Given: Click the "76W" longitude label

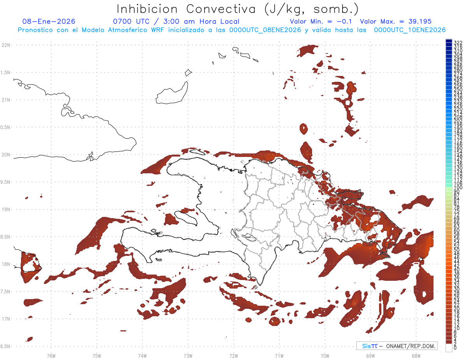Looking at the screenshot, I should pyautogui.click(x=51, y=356).
